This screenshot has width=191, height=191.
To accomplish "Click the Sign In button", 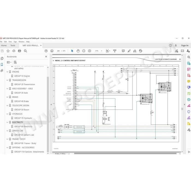I will tap(185, 46).
